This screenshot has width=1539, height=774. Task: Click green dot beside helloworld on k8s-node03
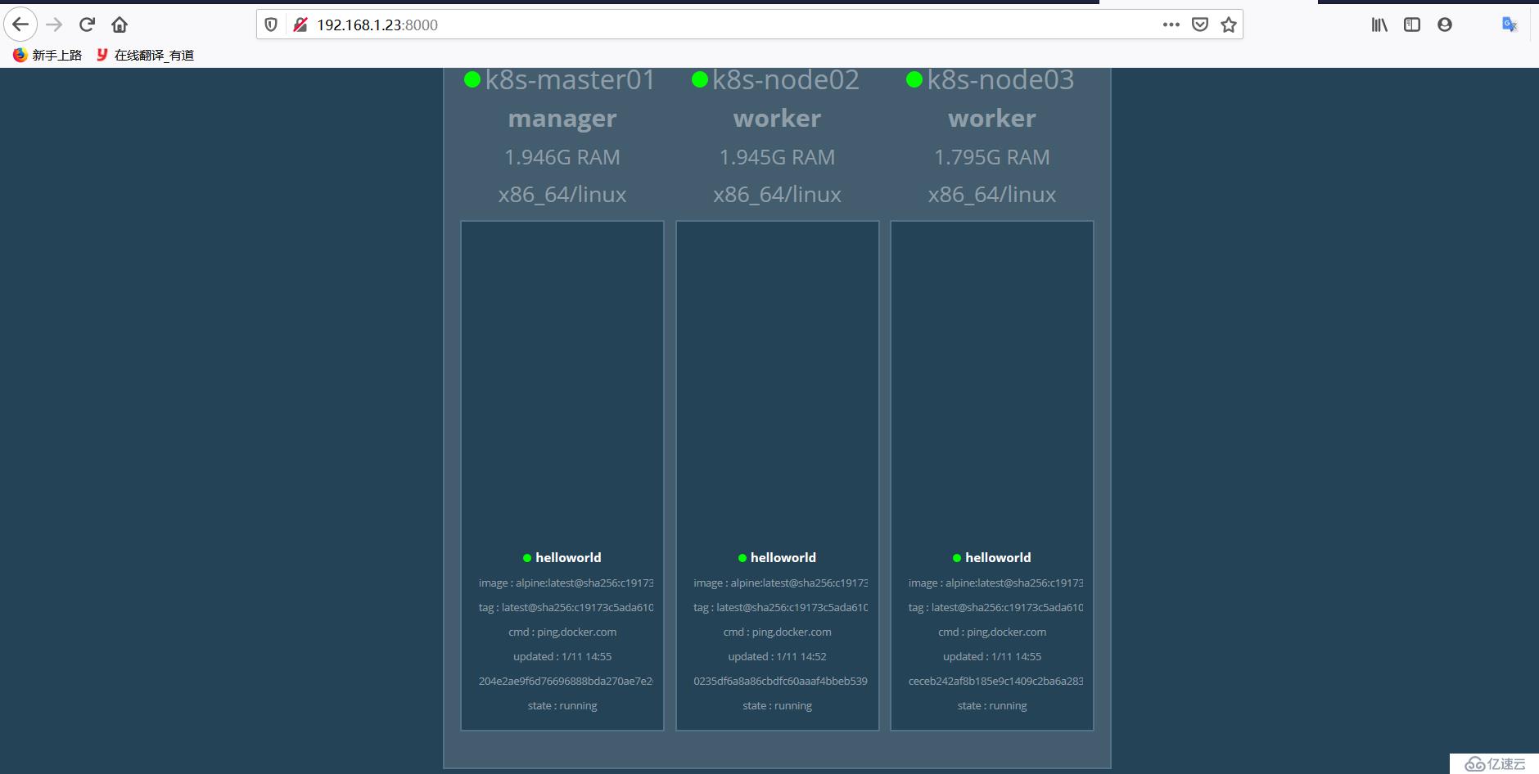coord(957,558)
